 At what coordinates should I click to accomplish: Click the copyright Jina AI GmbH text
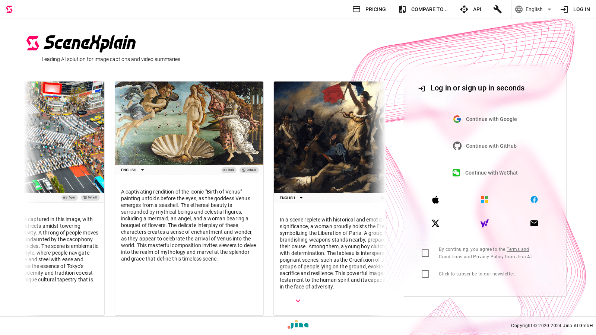pyautogui.click(x=552, y=326)
